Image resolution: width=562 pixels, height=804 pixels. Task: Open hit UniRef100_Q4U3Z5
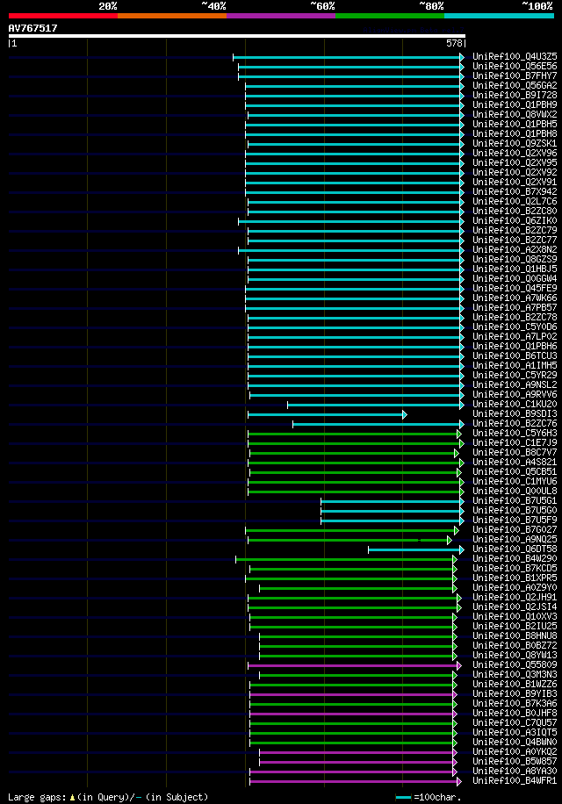coord(515,56)
